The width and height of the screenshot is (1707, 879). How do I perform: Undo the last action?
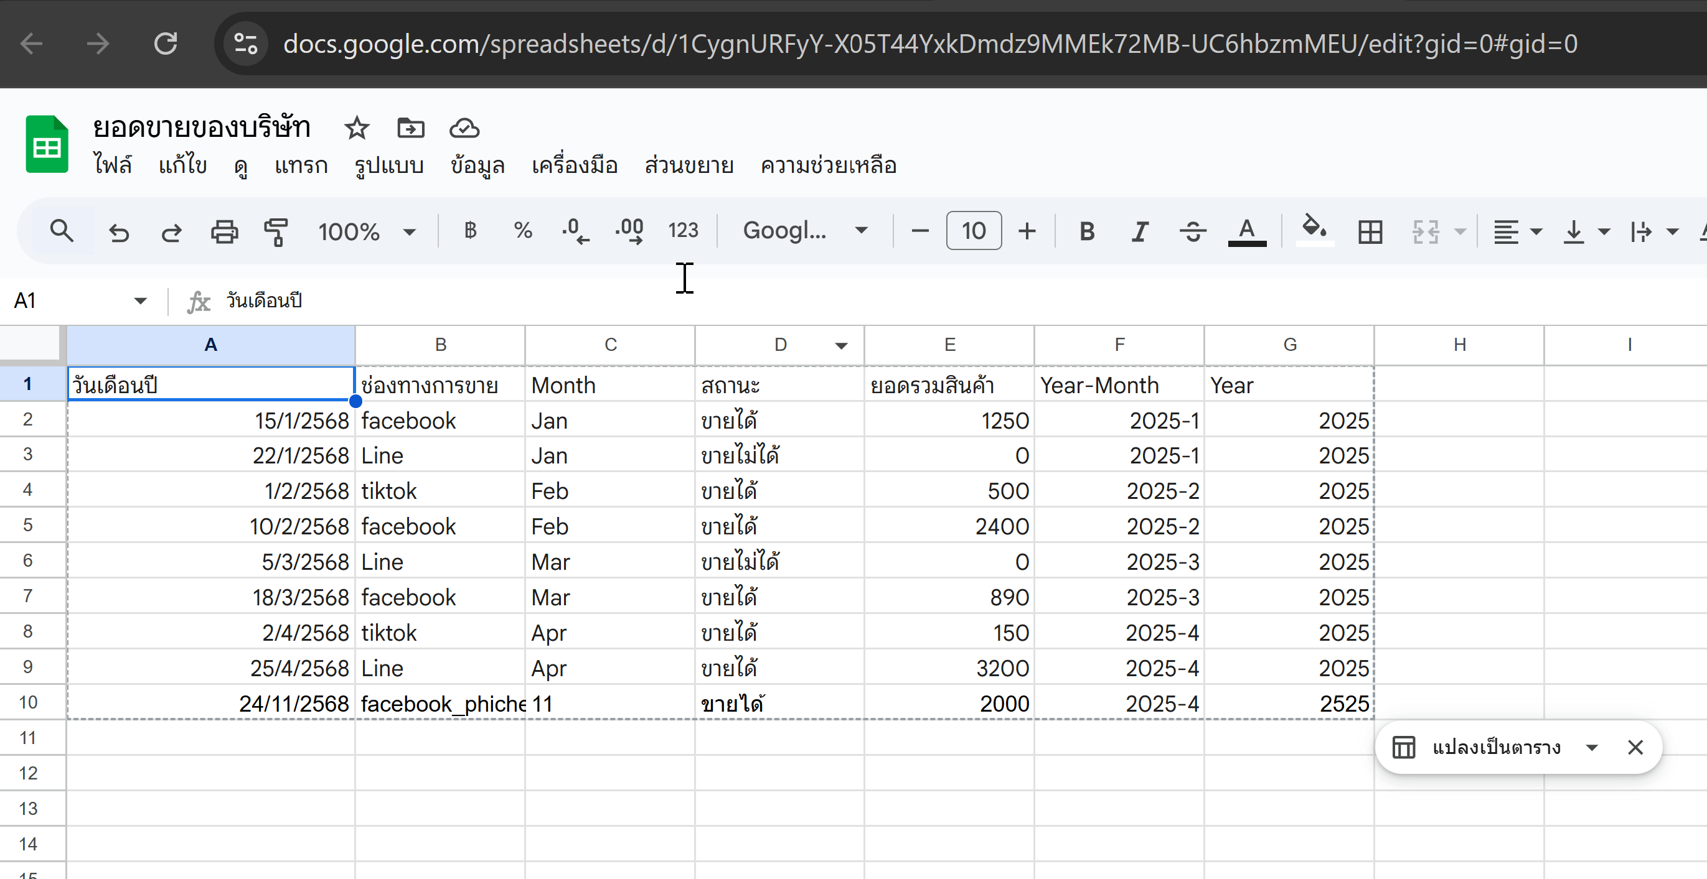119,231
